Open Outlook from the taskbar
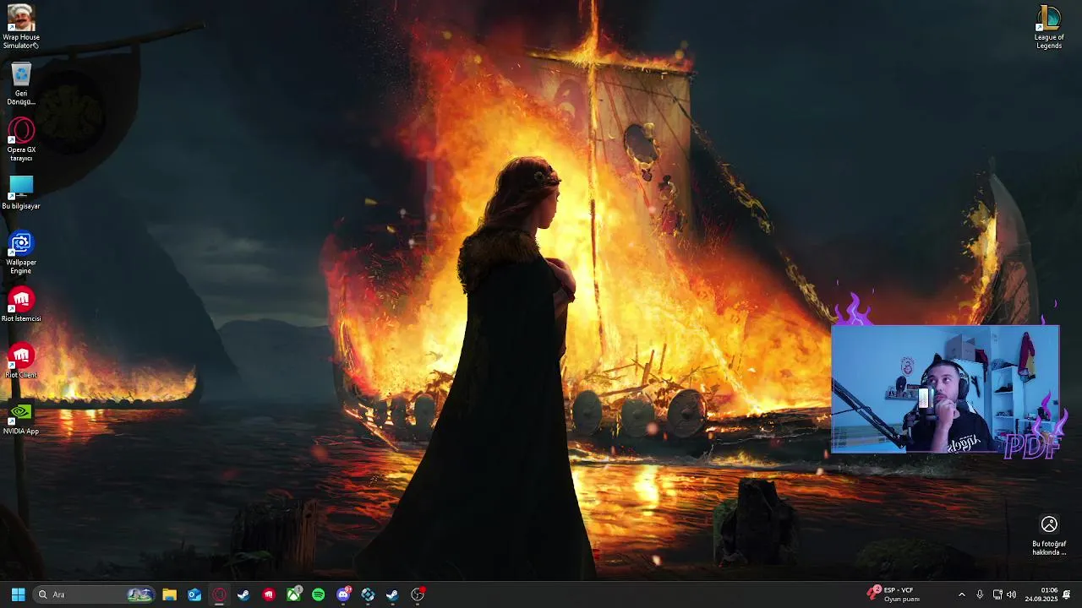1082x608 pixels. tap(194, 594)
